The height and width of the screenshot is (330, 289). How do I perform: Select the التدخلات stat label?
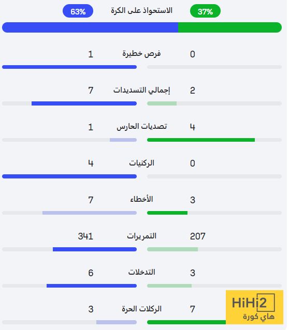point(142,273)
